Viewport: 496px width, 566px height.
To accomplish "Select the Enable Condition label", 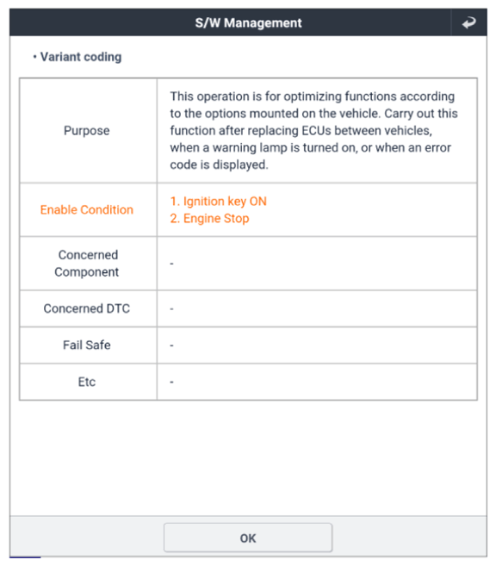I will (87, 209).
